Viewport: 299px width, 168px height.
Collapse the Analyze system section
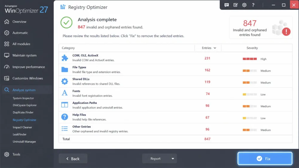28,90
